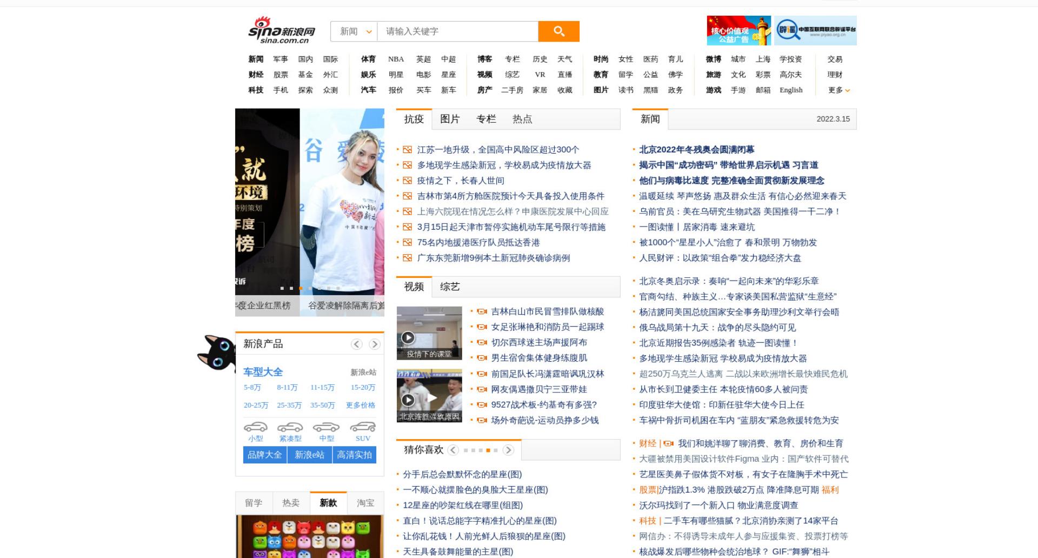This screenshot has width=1038, height=558.
Task: Open the English navigation link
Action: pos(791,90)
